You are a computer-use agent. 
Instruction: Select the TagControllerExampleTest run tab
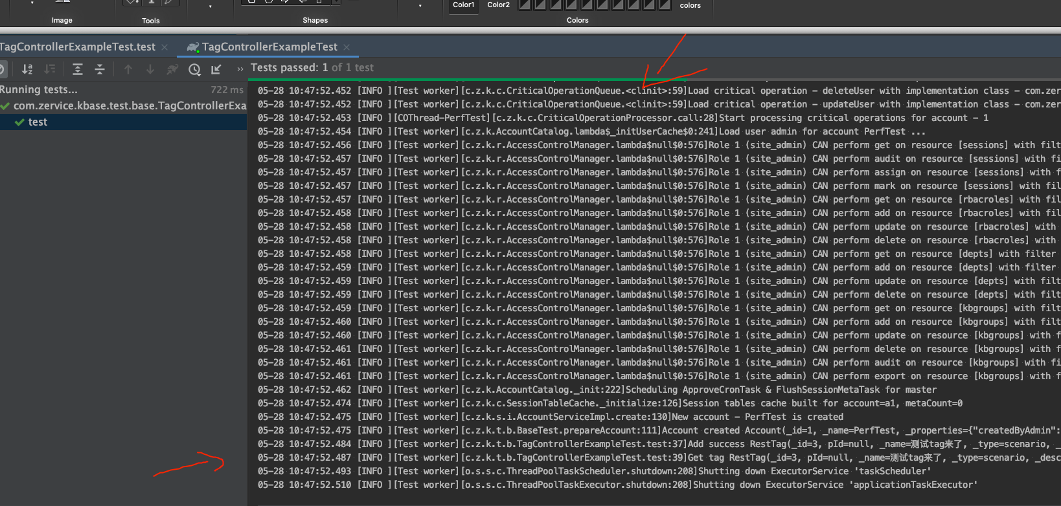point(269,47)
